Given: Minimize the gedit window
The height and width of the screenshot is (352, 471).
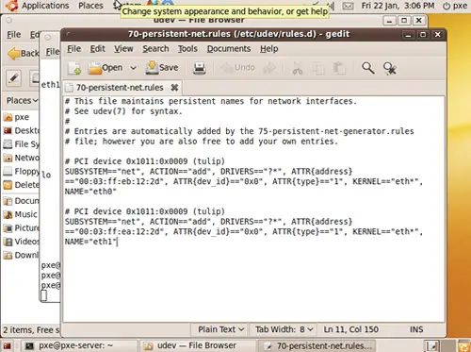Looking at the screenshot, I should point(408,35).
